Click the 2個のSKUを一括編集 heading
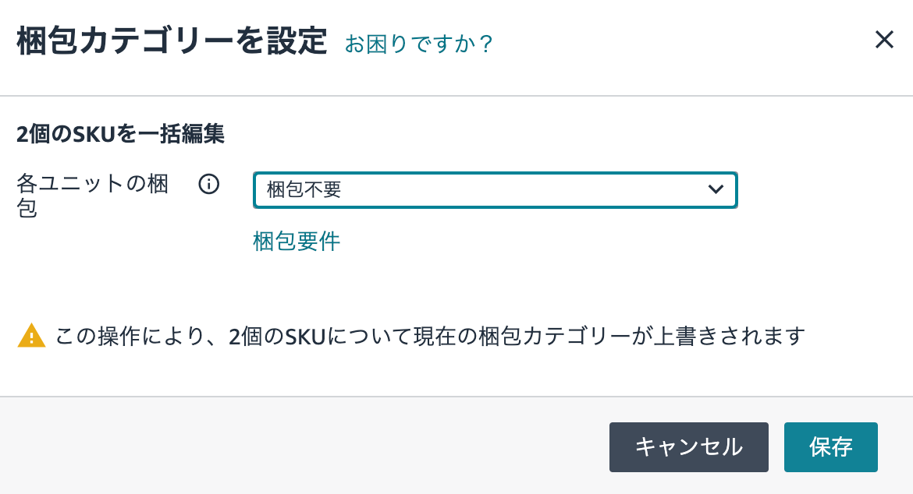 pos(121,135)
